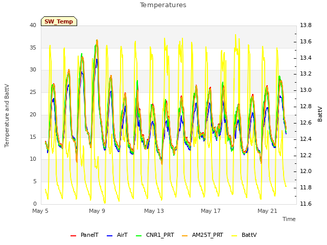Click the right BattV axis title

pyautogui.click(x=320, y=114)
